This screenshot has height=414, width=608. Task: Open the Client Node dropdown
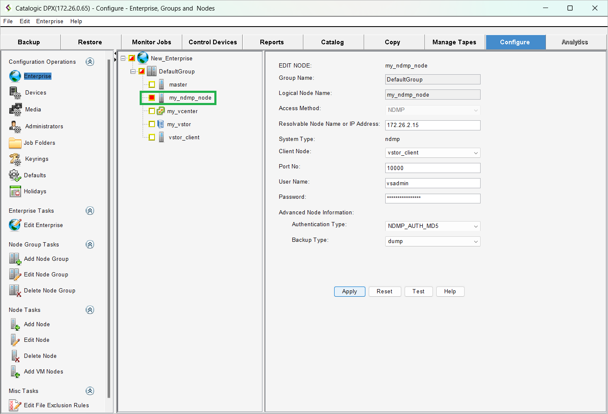pyautogui.click(x=432, y=153)
